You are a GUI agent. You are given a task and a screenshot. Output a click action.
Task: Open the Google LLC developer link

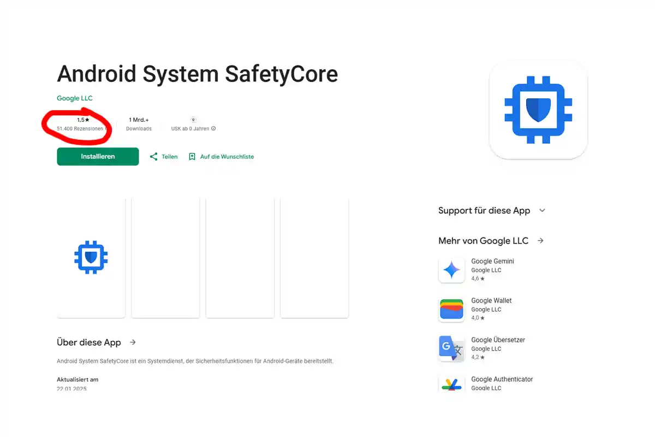pos(74,98)
